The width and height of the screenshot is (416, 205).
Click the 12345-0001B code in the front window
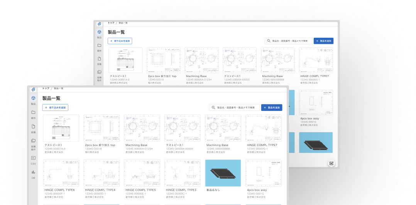point(93,149)
